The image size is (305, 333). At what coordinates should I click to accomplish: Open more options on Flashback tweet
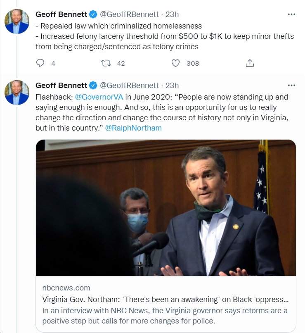point(291,86)
